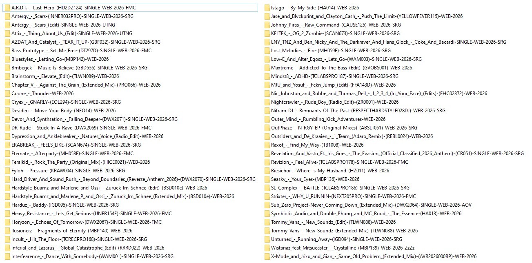Image resolution: width=532 pixels, height=263 pixels.
Task: Click the Nightcrawler Rude Boy folder icon
Action: tap(267, 102)
